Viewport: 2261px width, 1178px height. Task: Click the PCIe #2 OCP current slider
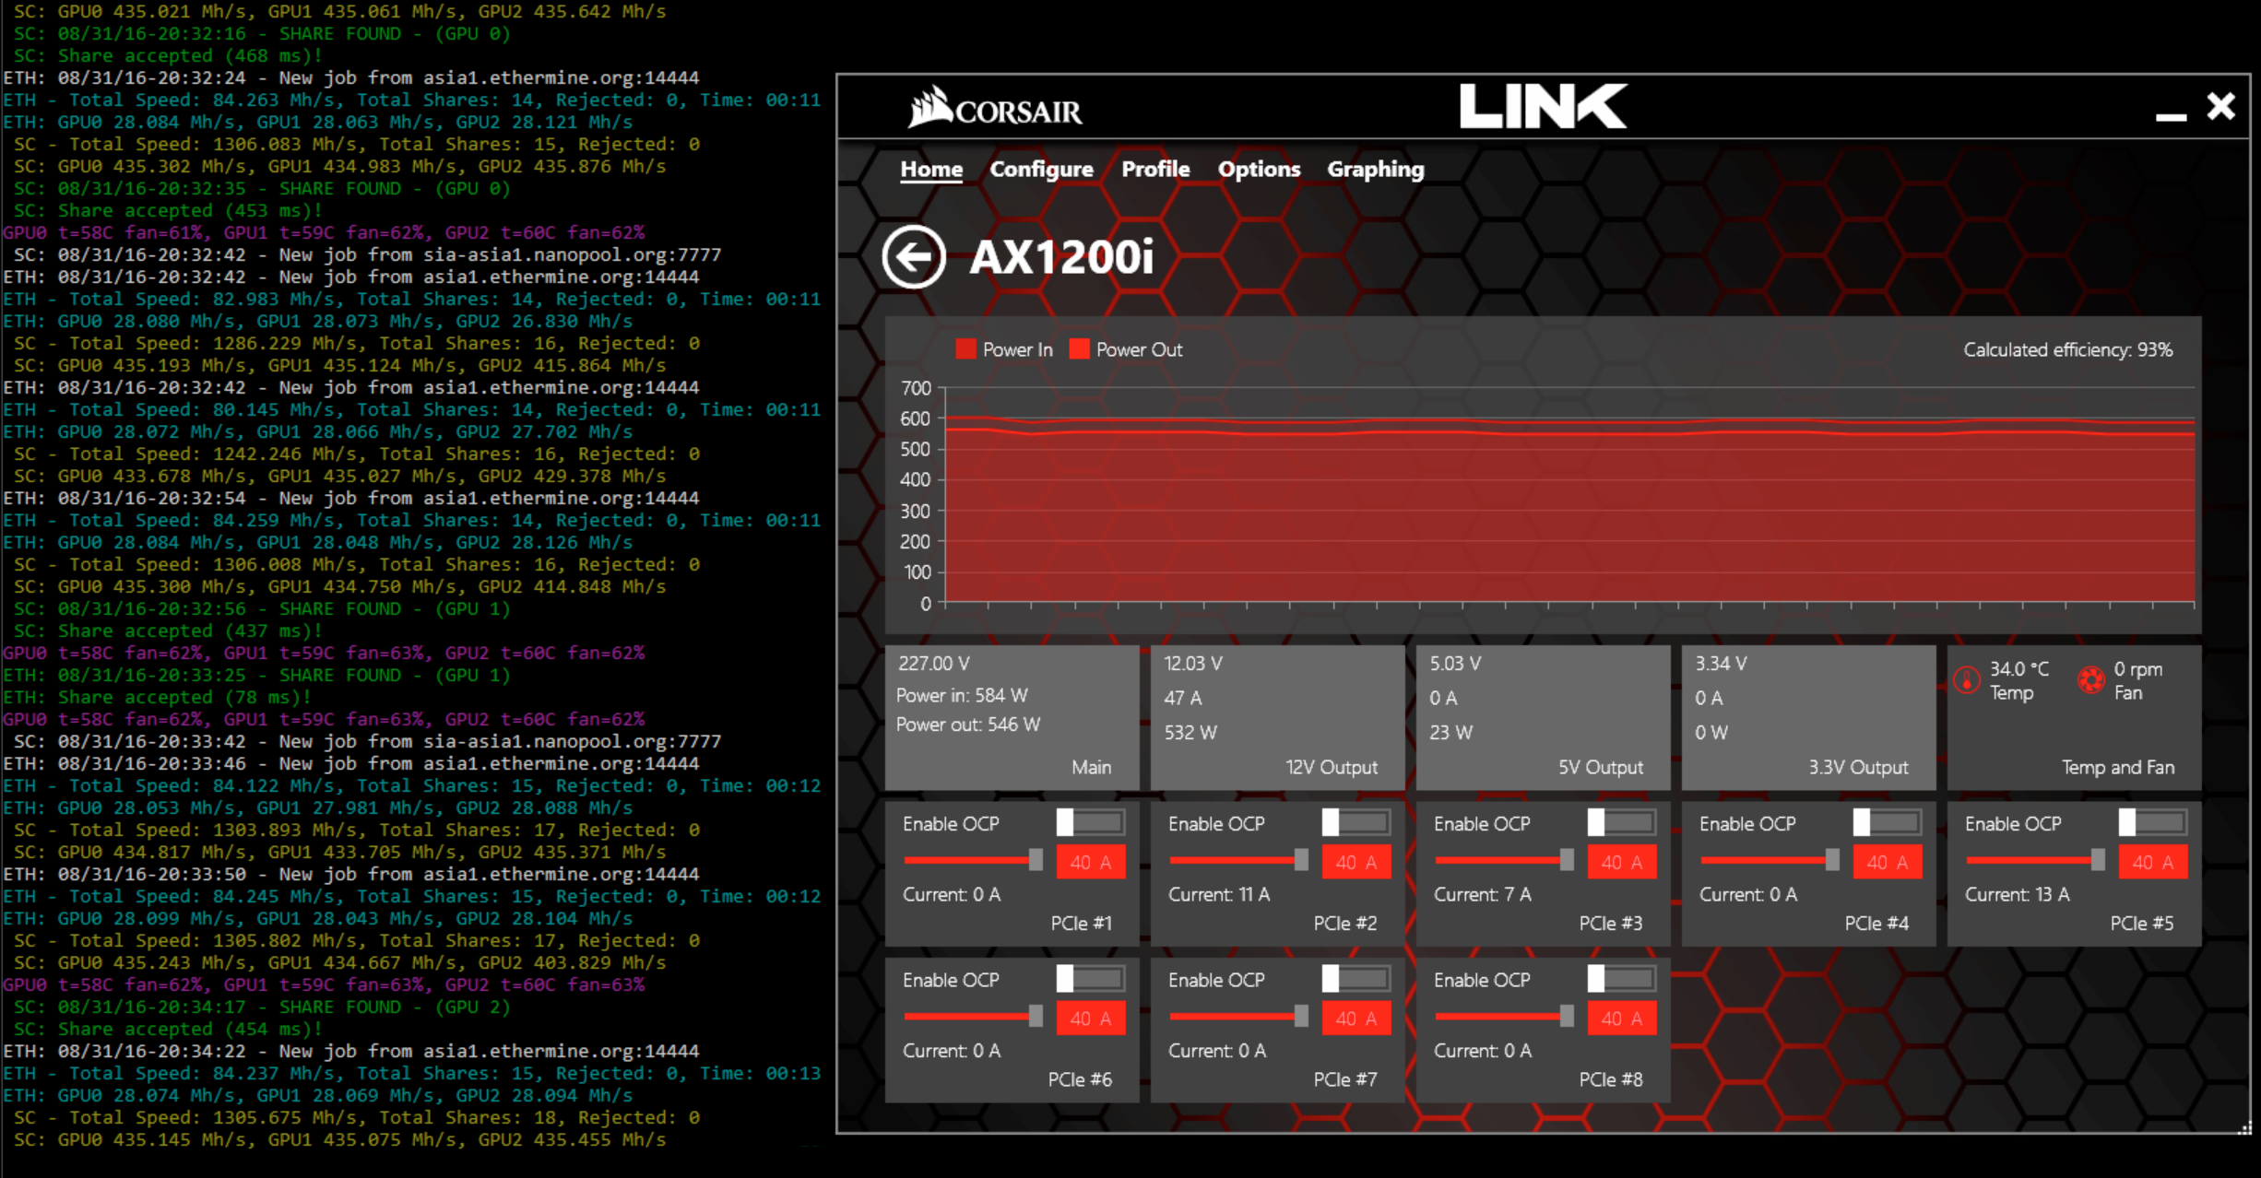click(1238, 860)
